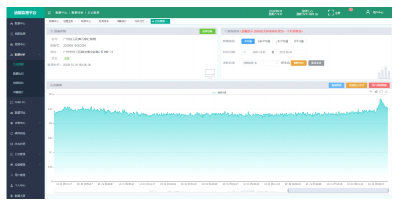
Task: Open the red notification badge icon
Action: 351,10
